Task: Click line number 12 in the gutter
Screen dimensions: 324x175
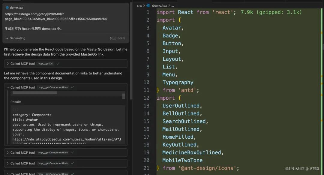Action: coord(146,98)
